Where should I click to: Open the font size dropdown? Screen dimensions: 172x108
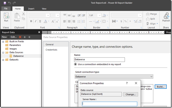click(58, 15)
